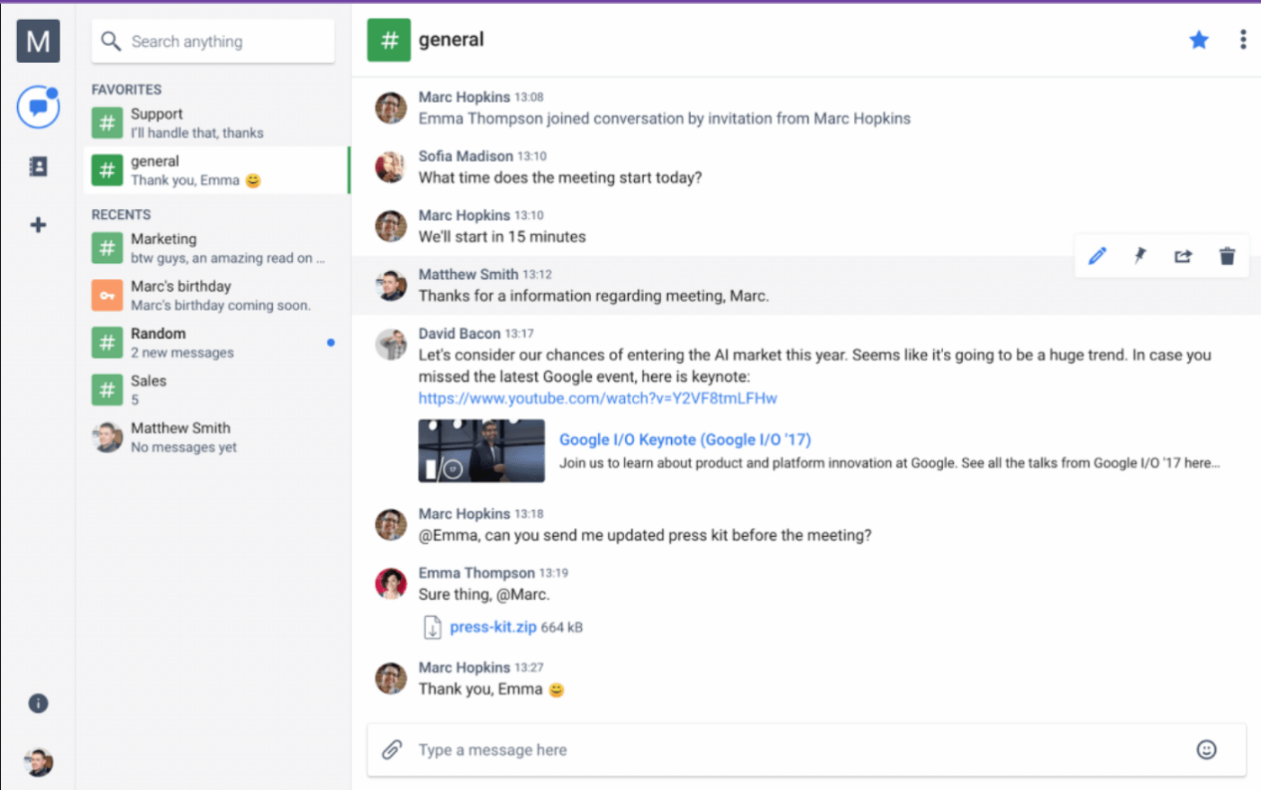This screenshot has width=1261, height=790.
Task: Click the general channel title in header
Action: pos(451,40)
